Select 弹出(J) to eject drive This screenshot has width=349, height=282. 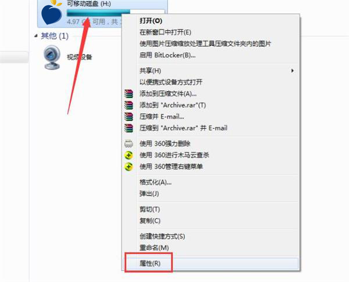(x=149, y=194)
